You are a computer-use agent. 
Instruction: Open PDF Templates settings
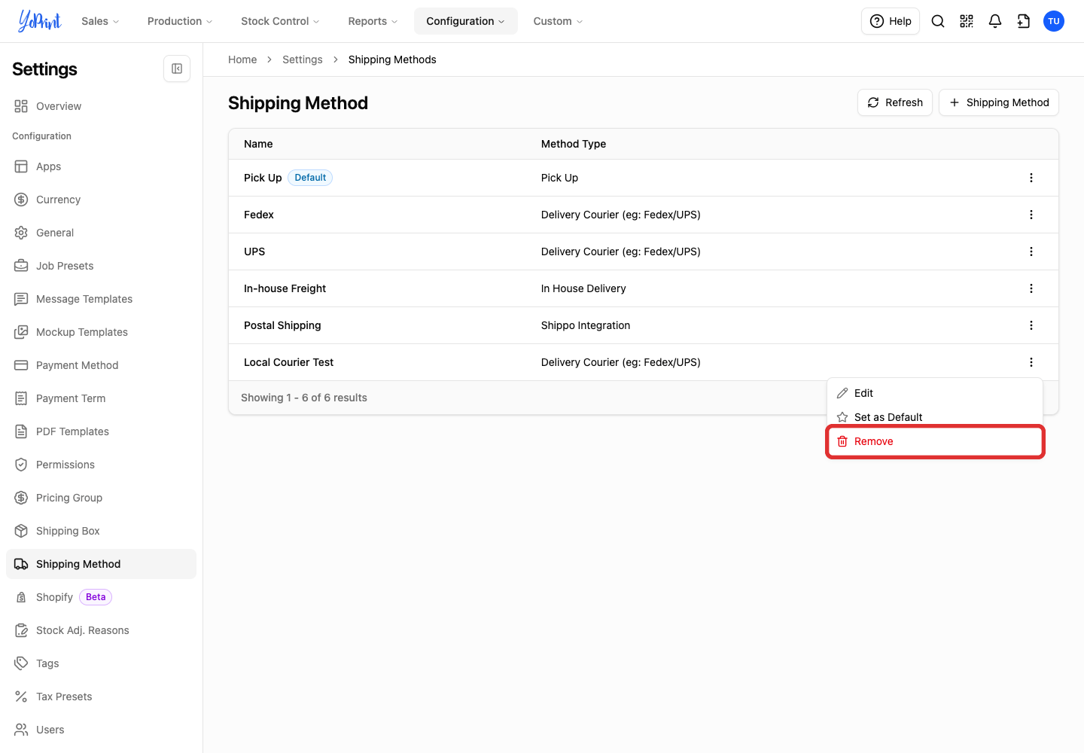coord(101,431)
